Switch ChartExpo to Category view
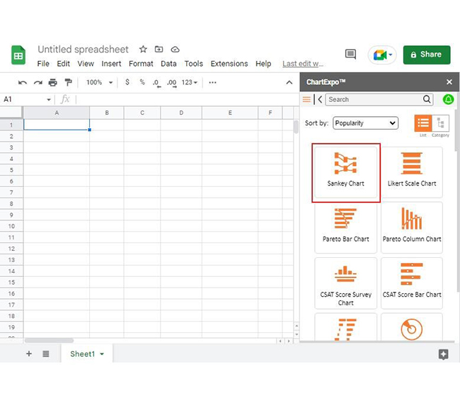This screenshot has width=460, height=408. [440, 123]
